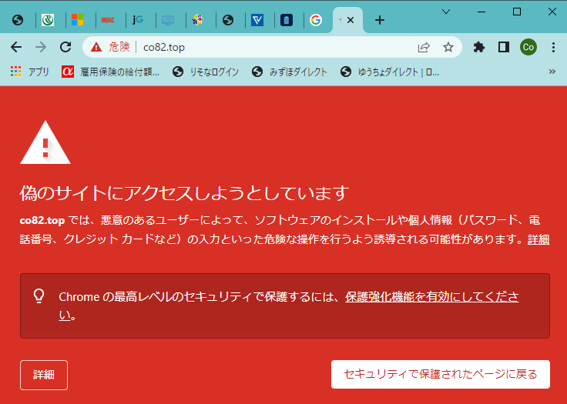This screenshot has width=567, height=404.
Task: Go forward with the forward arrow
Action: (x=41, y=47)
